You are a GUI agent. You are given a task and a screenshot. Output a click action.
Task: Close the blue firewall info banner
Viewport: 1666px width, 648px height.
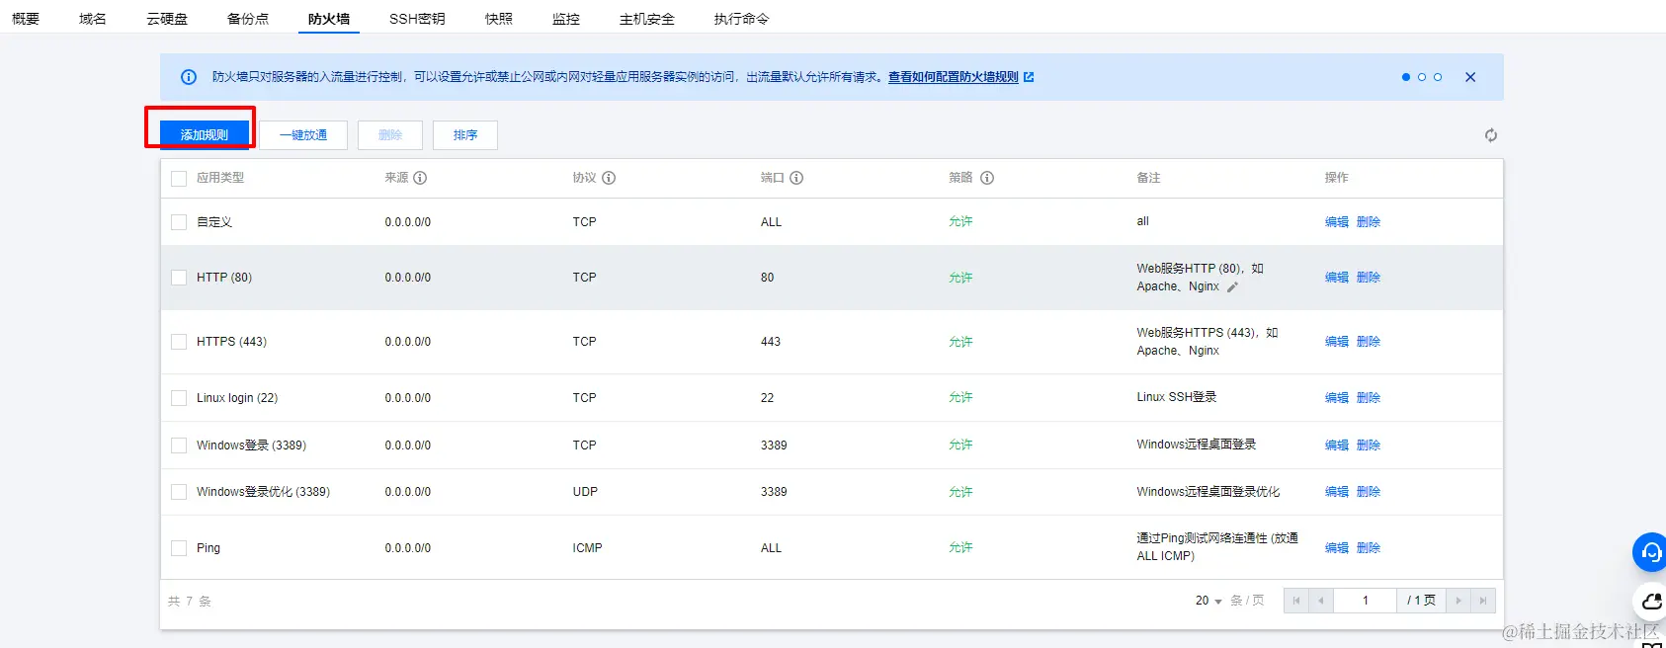(x=1470, y=77)
